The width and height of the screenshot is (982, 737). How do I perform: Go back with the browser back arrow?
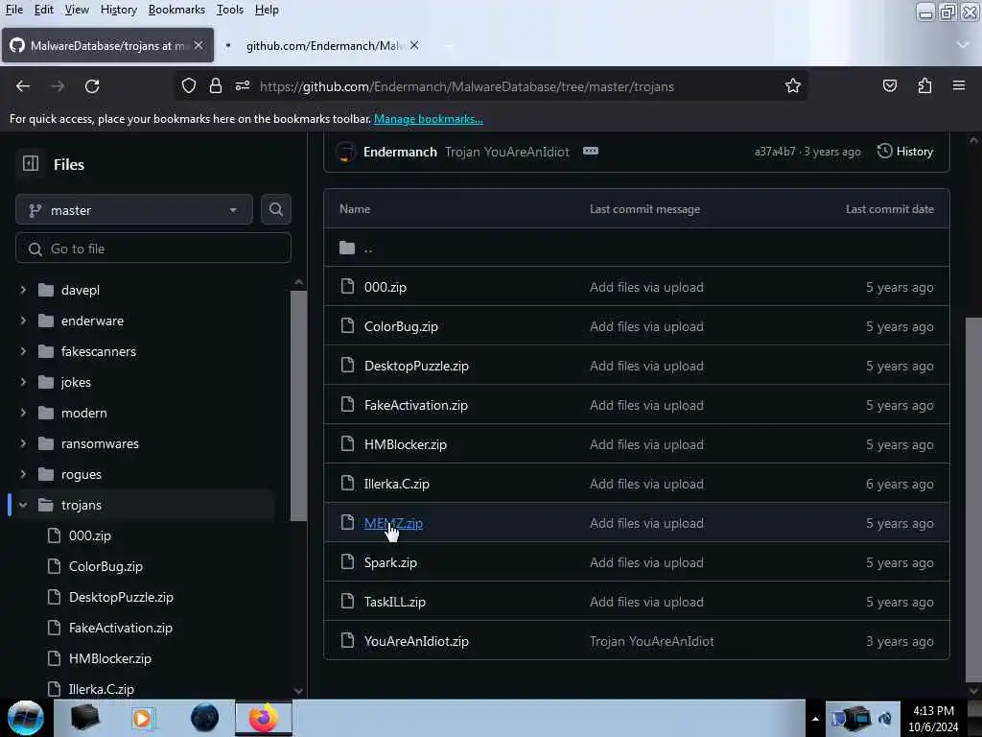[23, 85]
